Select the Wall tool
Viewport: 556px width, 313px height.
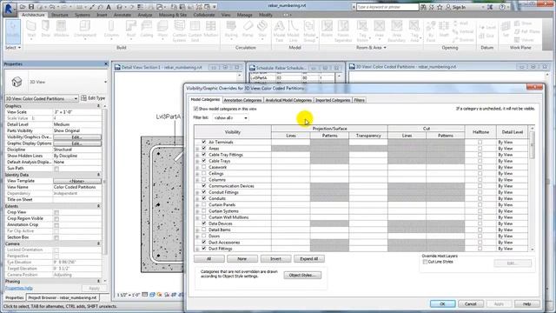click(x=31, y=30)
